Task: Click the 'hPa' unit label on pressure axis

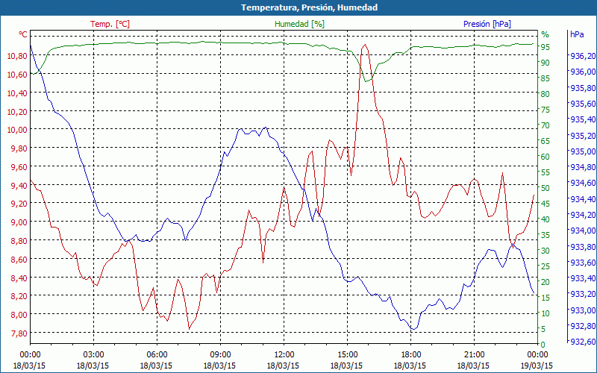Action: point(577,34)
